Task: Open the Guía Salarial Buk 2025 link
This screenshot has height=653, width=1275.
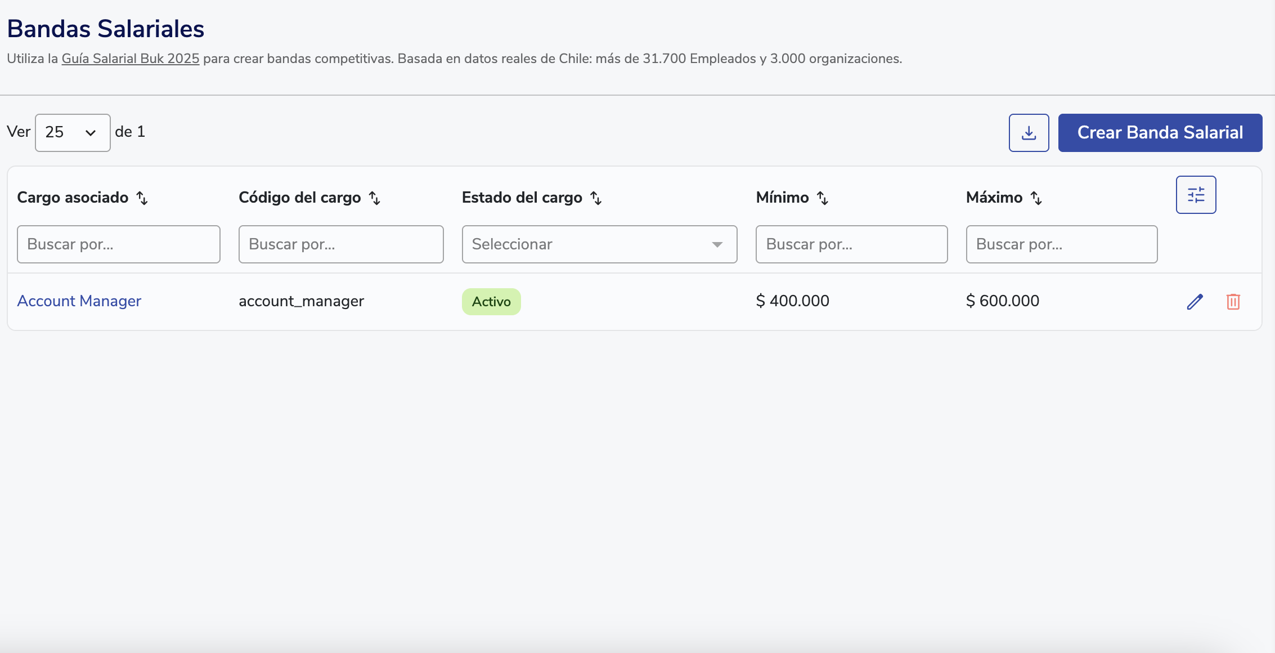Action: click(x=131, y=59)
